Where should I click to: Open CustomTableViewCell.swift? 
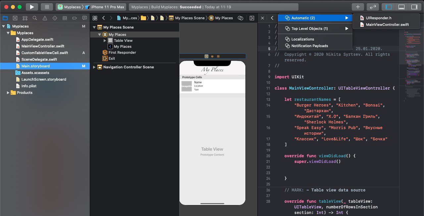point(44,53)
